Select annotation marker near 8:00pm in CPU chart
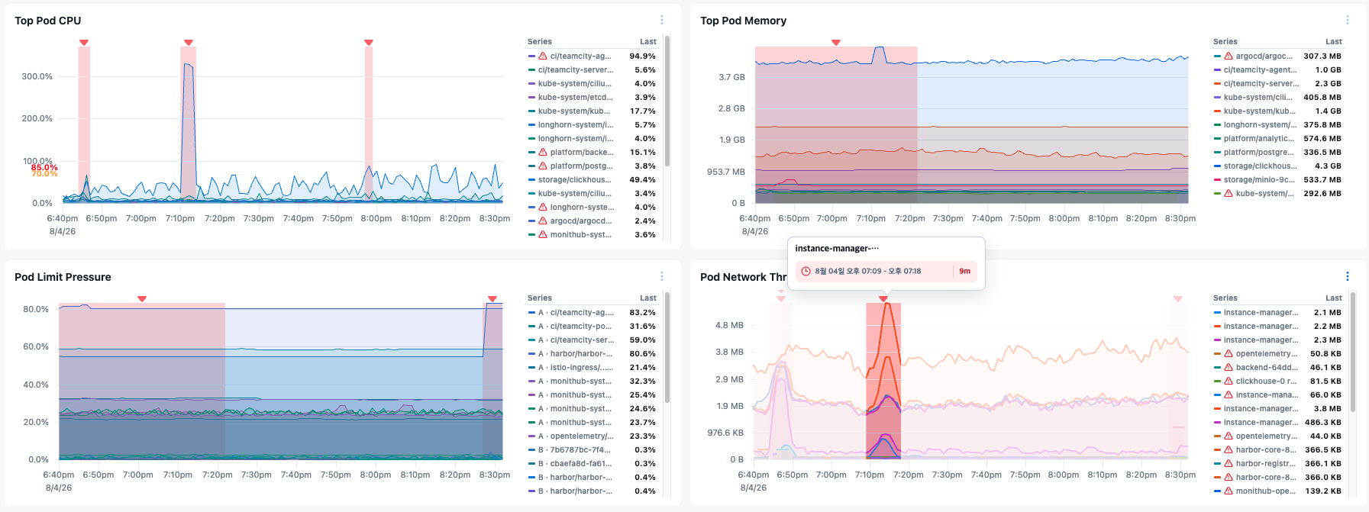This screenshot has width=1369, height=512. click(369, 43)
